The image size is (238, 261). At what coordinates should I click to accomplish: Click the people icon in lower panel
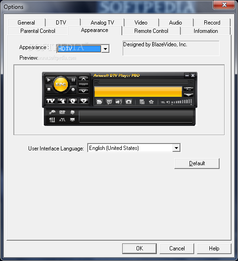62,119
